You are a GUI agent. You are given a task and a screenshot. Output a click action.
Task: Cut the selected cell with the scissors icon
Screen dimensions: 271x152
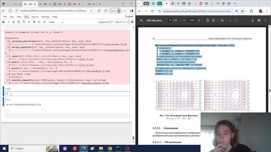click(x=14, y=22)
